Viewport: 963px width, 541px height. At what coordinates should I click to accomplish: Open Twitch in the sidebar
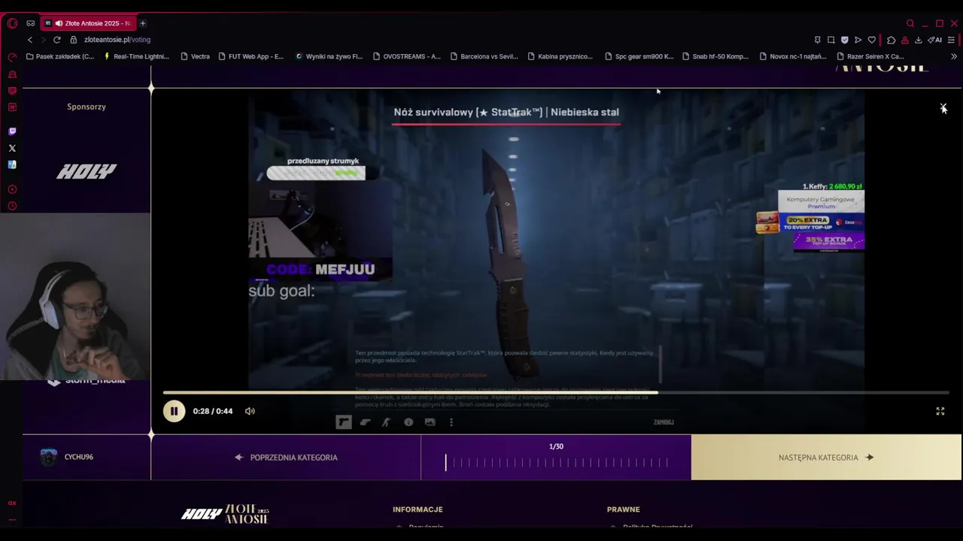(12, 131)
